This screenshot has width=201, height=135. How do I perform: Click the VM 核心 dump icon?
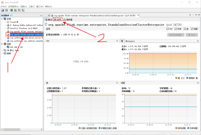5,50
